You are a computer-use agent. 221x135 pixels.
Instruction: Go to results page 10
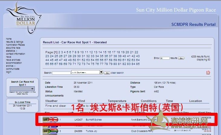click(82, 52)
